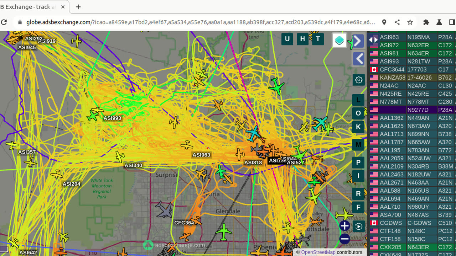Screen dimensions: 456x256
Task: Toggle the T track button
Action: coord(318,39)
